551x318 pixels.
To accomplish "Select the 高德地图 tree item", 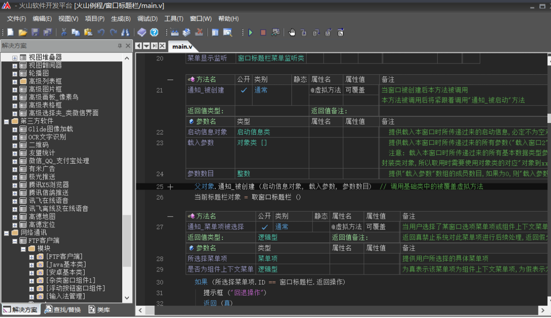I will click(x=42, y=216).
